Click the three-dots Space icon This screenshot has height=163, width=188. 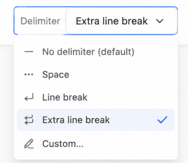coord(29,75)
